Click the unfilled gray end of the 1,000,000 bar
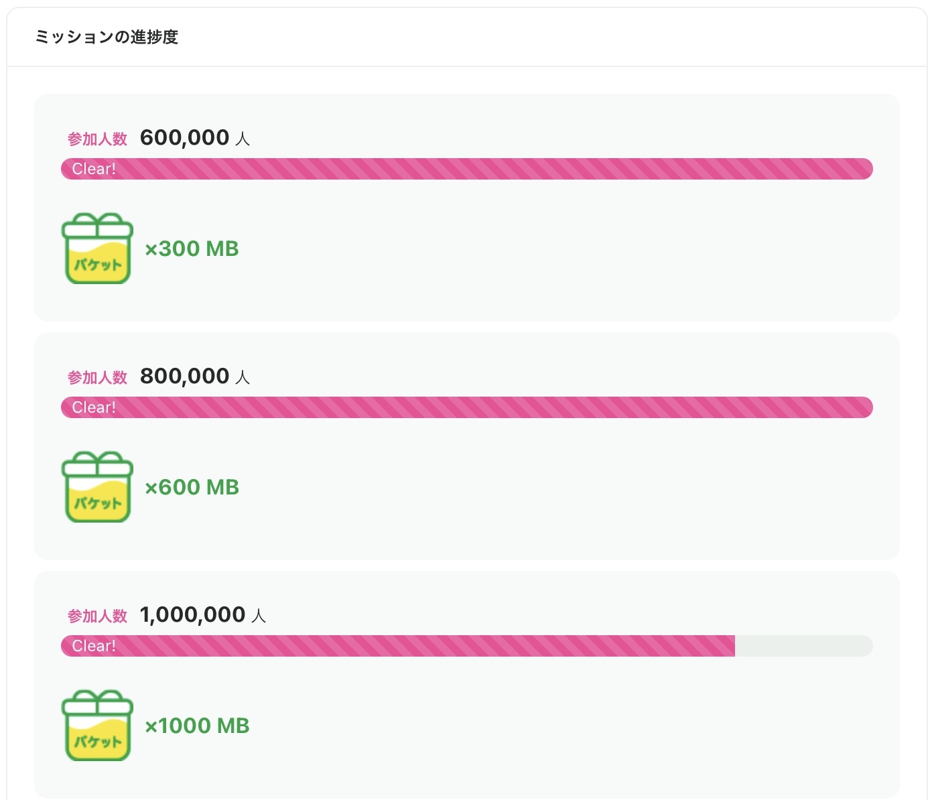Screen dimensions: 930x800 point(803,646)
